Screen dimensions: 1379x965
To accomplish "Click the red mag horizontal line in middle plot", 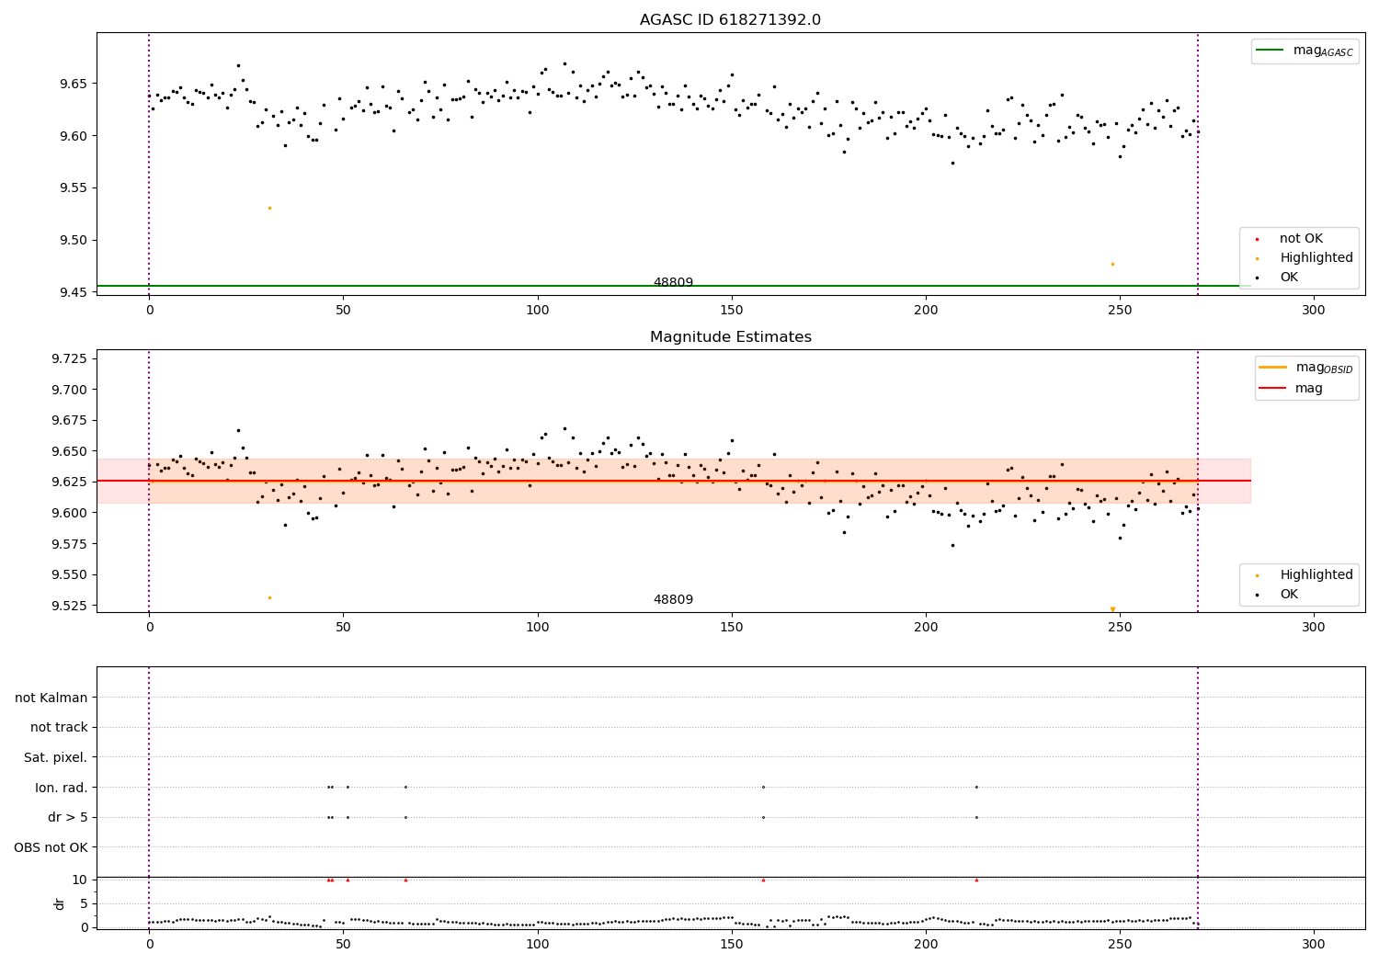I will [673, 481].
